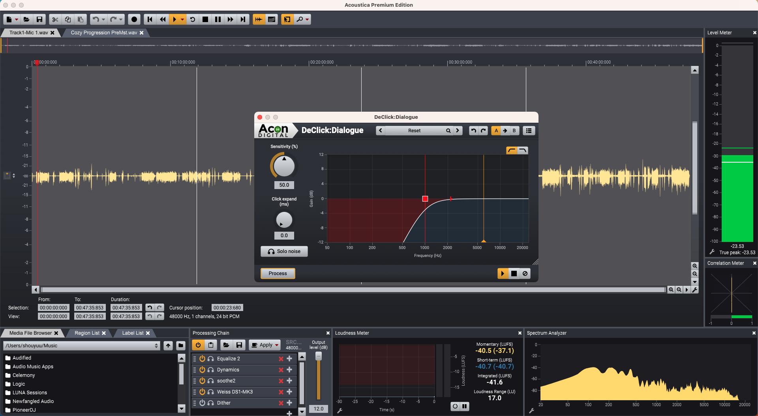Toggle the Processing Chain power button
The height and width of the screenshot is (416, 758).
tap(198, 345)
